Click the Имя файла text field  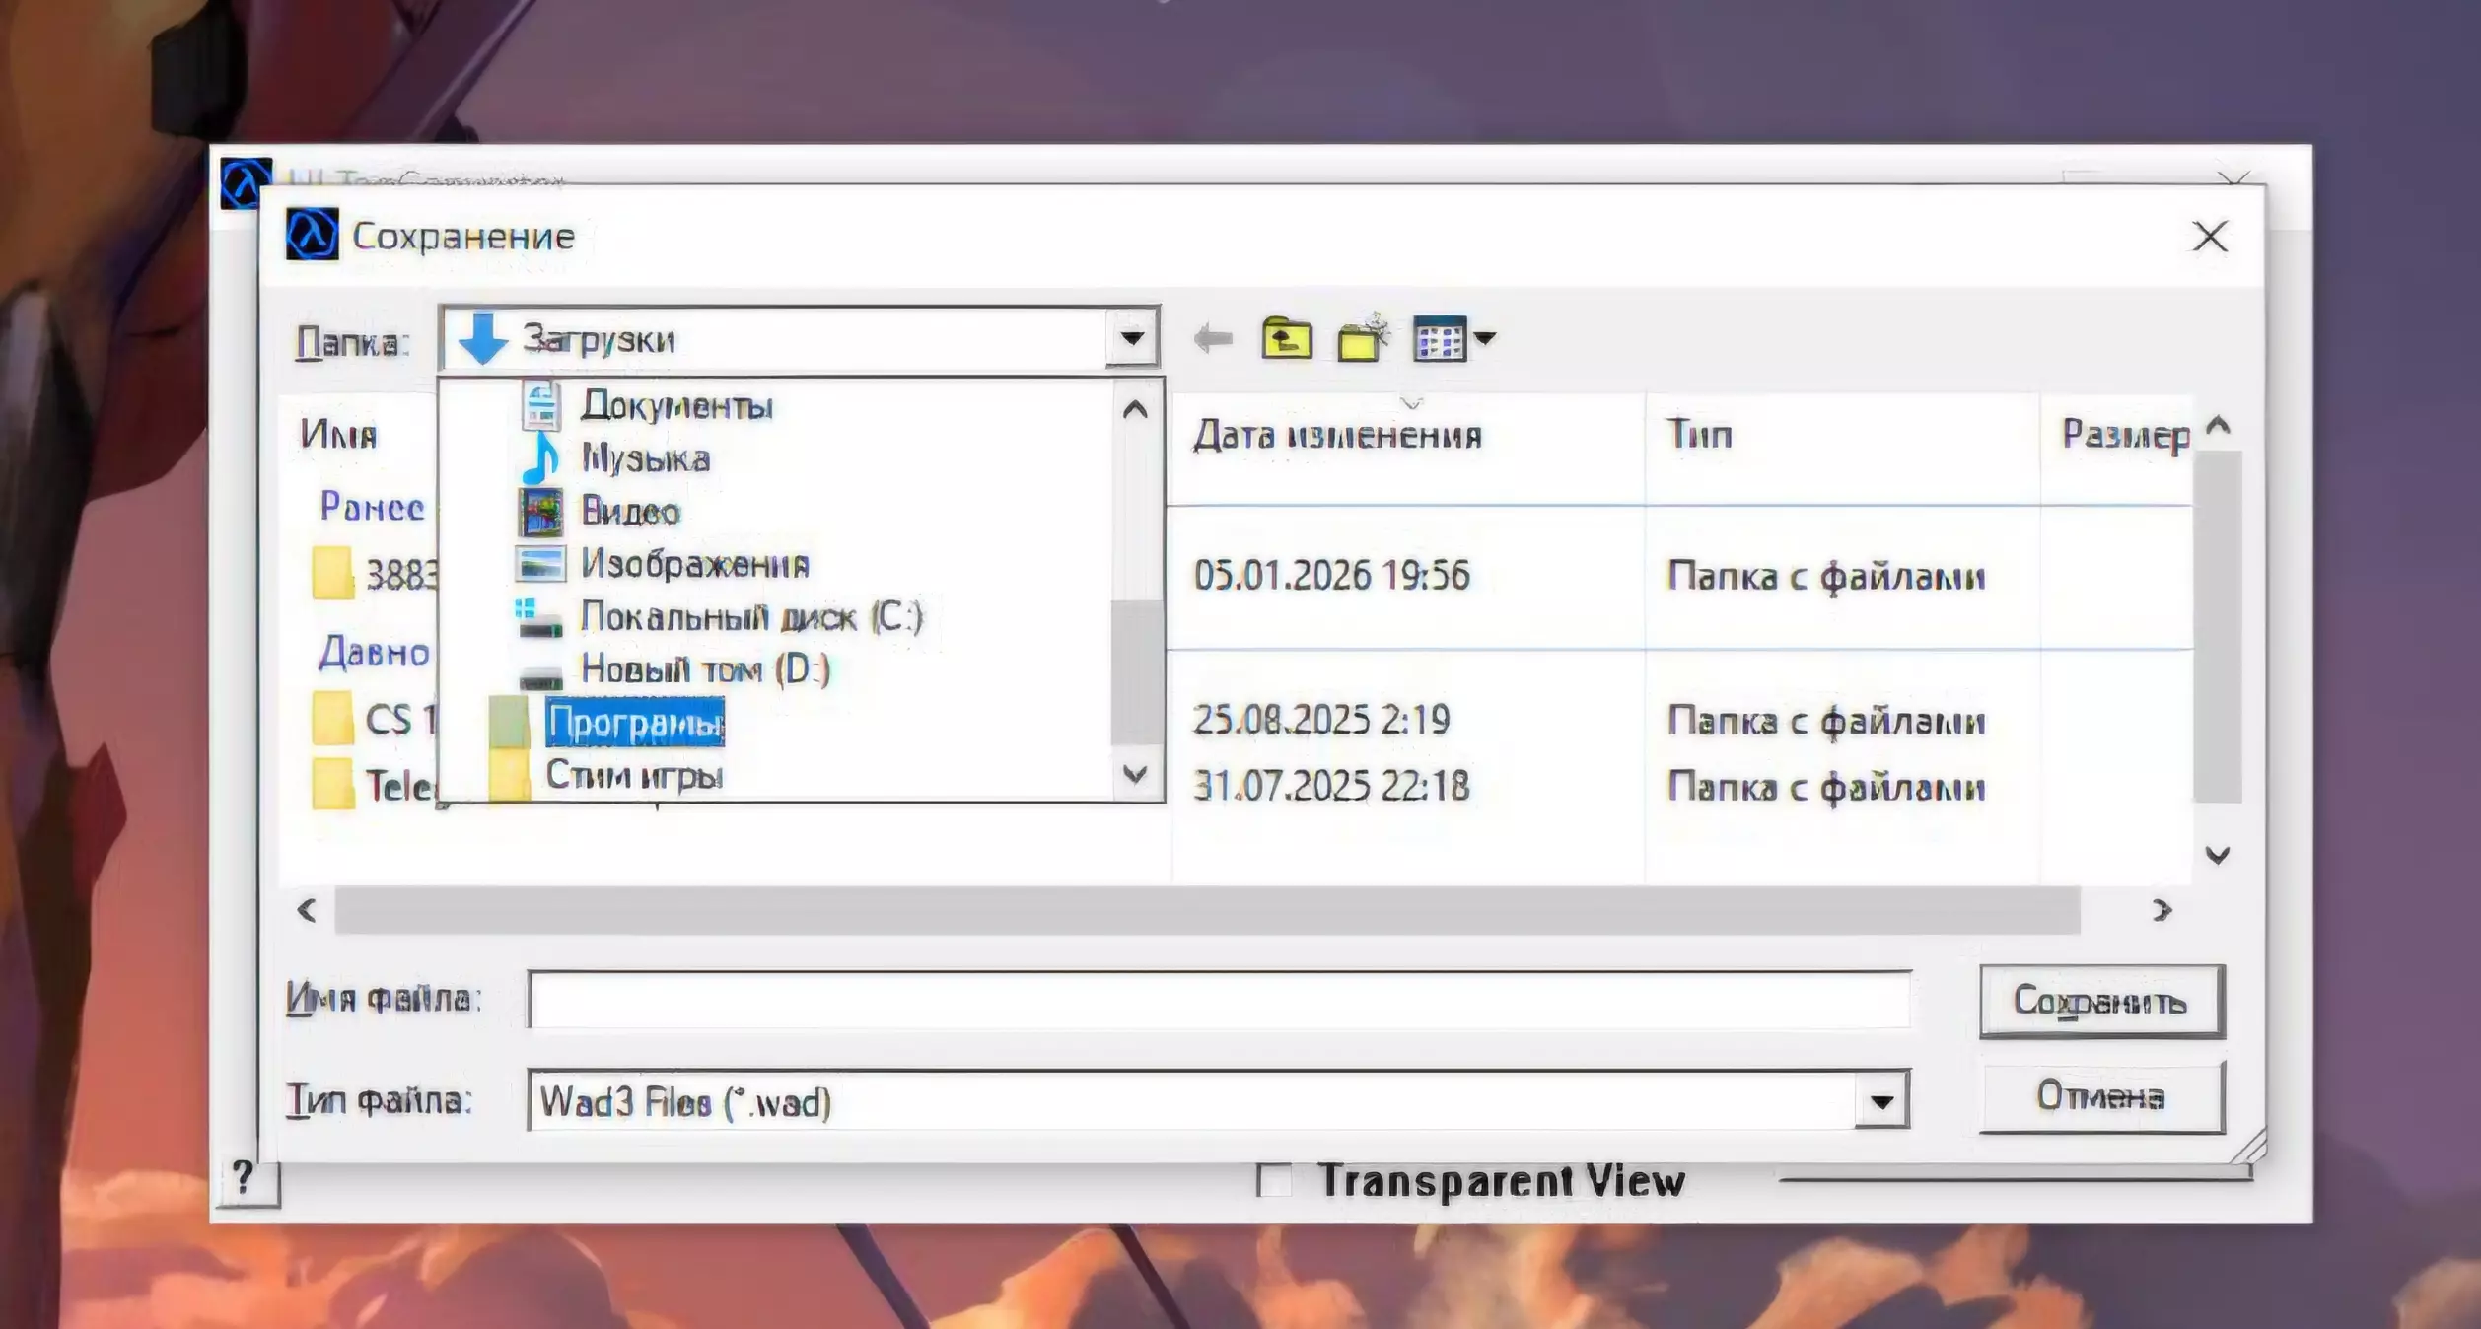(x=1218, y=1000)
